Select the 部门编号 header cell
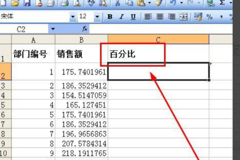The height and width of the screenshot is (160, 240). (x=33, y=54)
